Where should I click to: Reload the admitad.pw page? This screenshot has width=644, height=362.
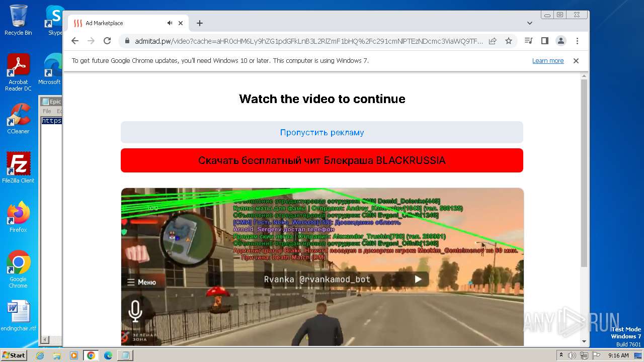point(107,41)
